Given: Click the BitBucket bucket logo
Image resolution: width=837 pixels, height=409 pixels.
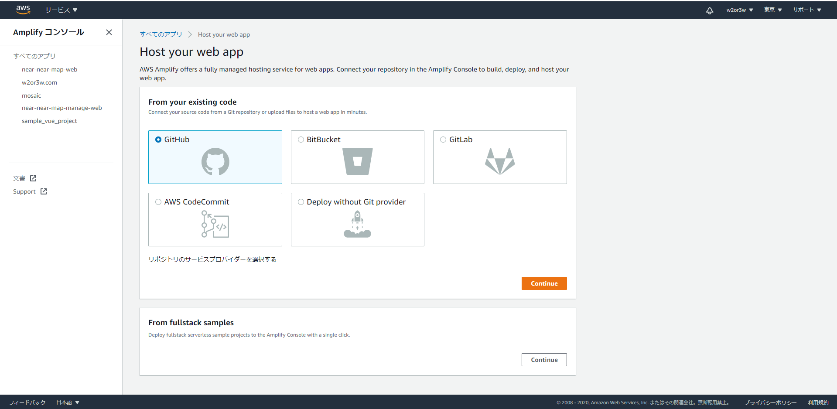Looking at the screenshot, I should click(x=358, y=161).
